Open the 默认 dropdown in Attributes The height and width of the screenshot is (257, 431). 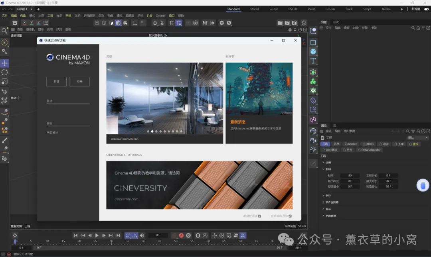coord(417,137)
